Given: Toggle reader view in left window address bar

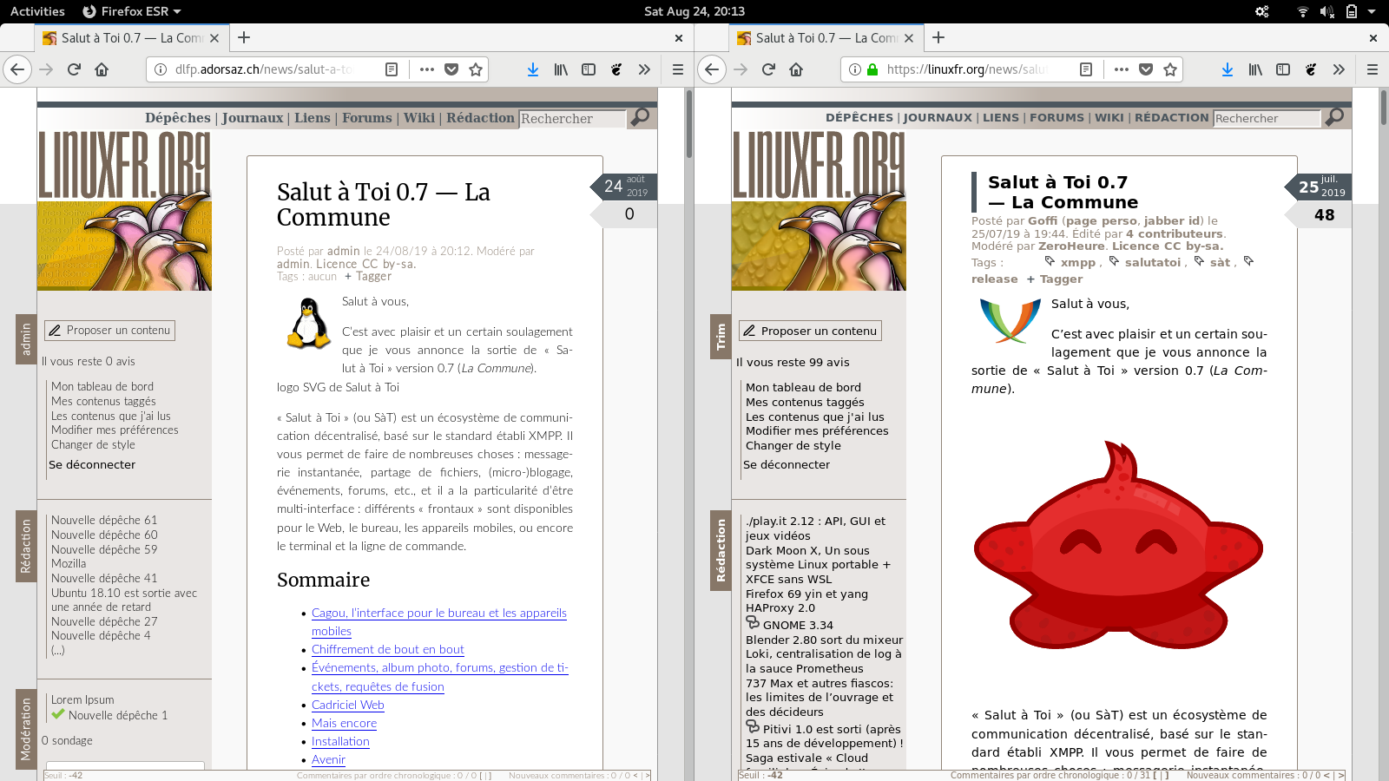Looking at the screenshot, I should (x=392, y=69).
